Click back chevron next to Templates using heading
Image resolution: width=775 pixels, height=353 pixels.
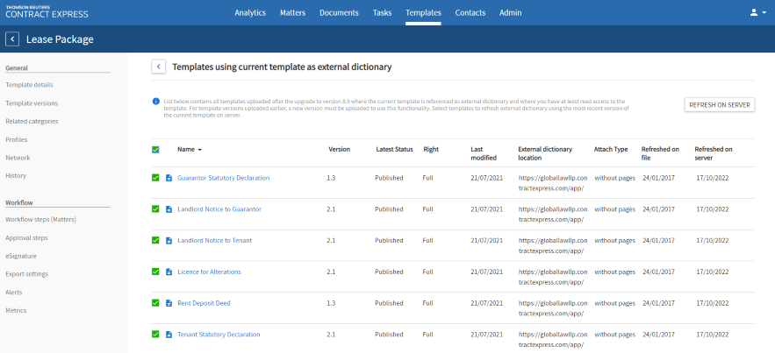tap(158, 67)
